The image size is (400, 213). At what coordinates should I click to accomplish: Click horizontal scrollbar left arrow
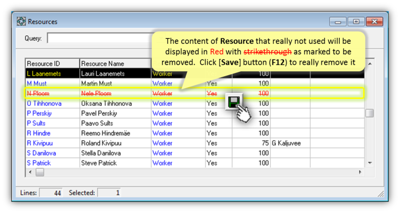[30, 172]
